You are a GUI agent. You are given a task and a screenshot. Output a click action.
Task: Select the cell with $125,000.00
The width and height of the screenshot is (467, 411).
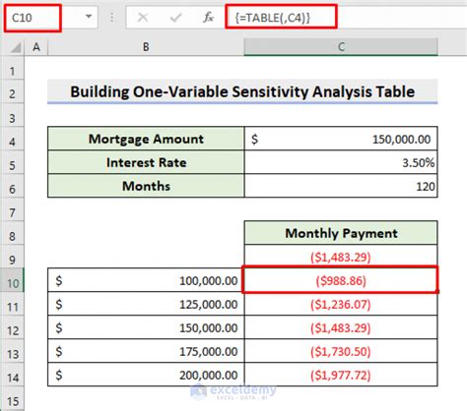146,304
